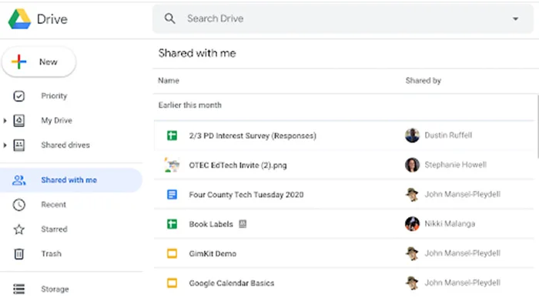Click the Shared by column header
Screen dimensions: 539x301
click(x=423, y=80)
